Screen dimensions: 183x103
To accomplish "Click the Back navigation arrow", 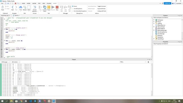I will tap(13, 7).
